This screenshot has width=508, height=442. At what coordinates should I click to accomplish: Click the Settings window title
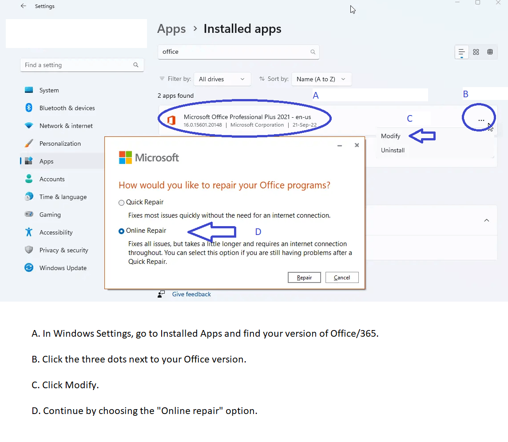pos(45,6)
